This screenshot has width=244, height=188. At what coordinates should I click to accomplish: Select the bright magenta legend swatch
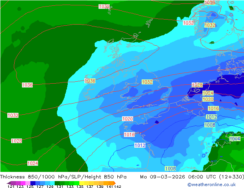coord(23,183)
